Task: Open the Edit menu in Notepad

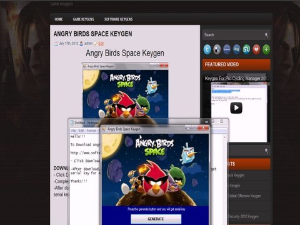Action: [x=81, y=131]
